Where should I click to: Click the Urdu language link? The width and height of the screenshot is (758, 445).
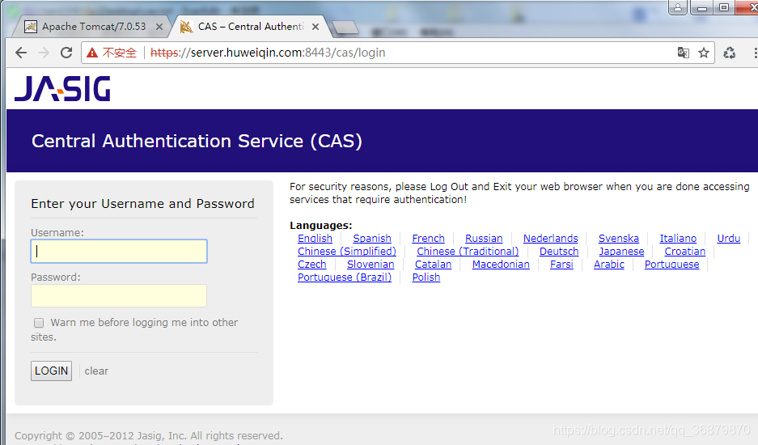tap(729, 239)
